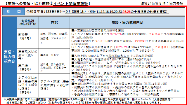Select the text 法第24条第9項:協力要請

pos(162,3)
